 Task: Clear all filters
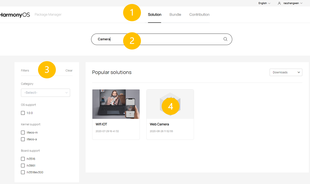point(69,70)
